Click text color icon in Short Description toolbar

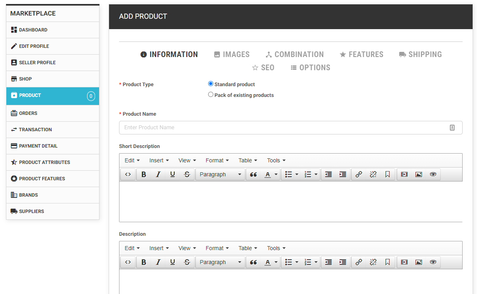[267, 174]
